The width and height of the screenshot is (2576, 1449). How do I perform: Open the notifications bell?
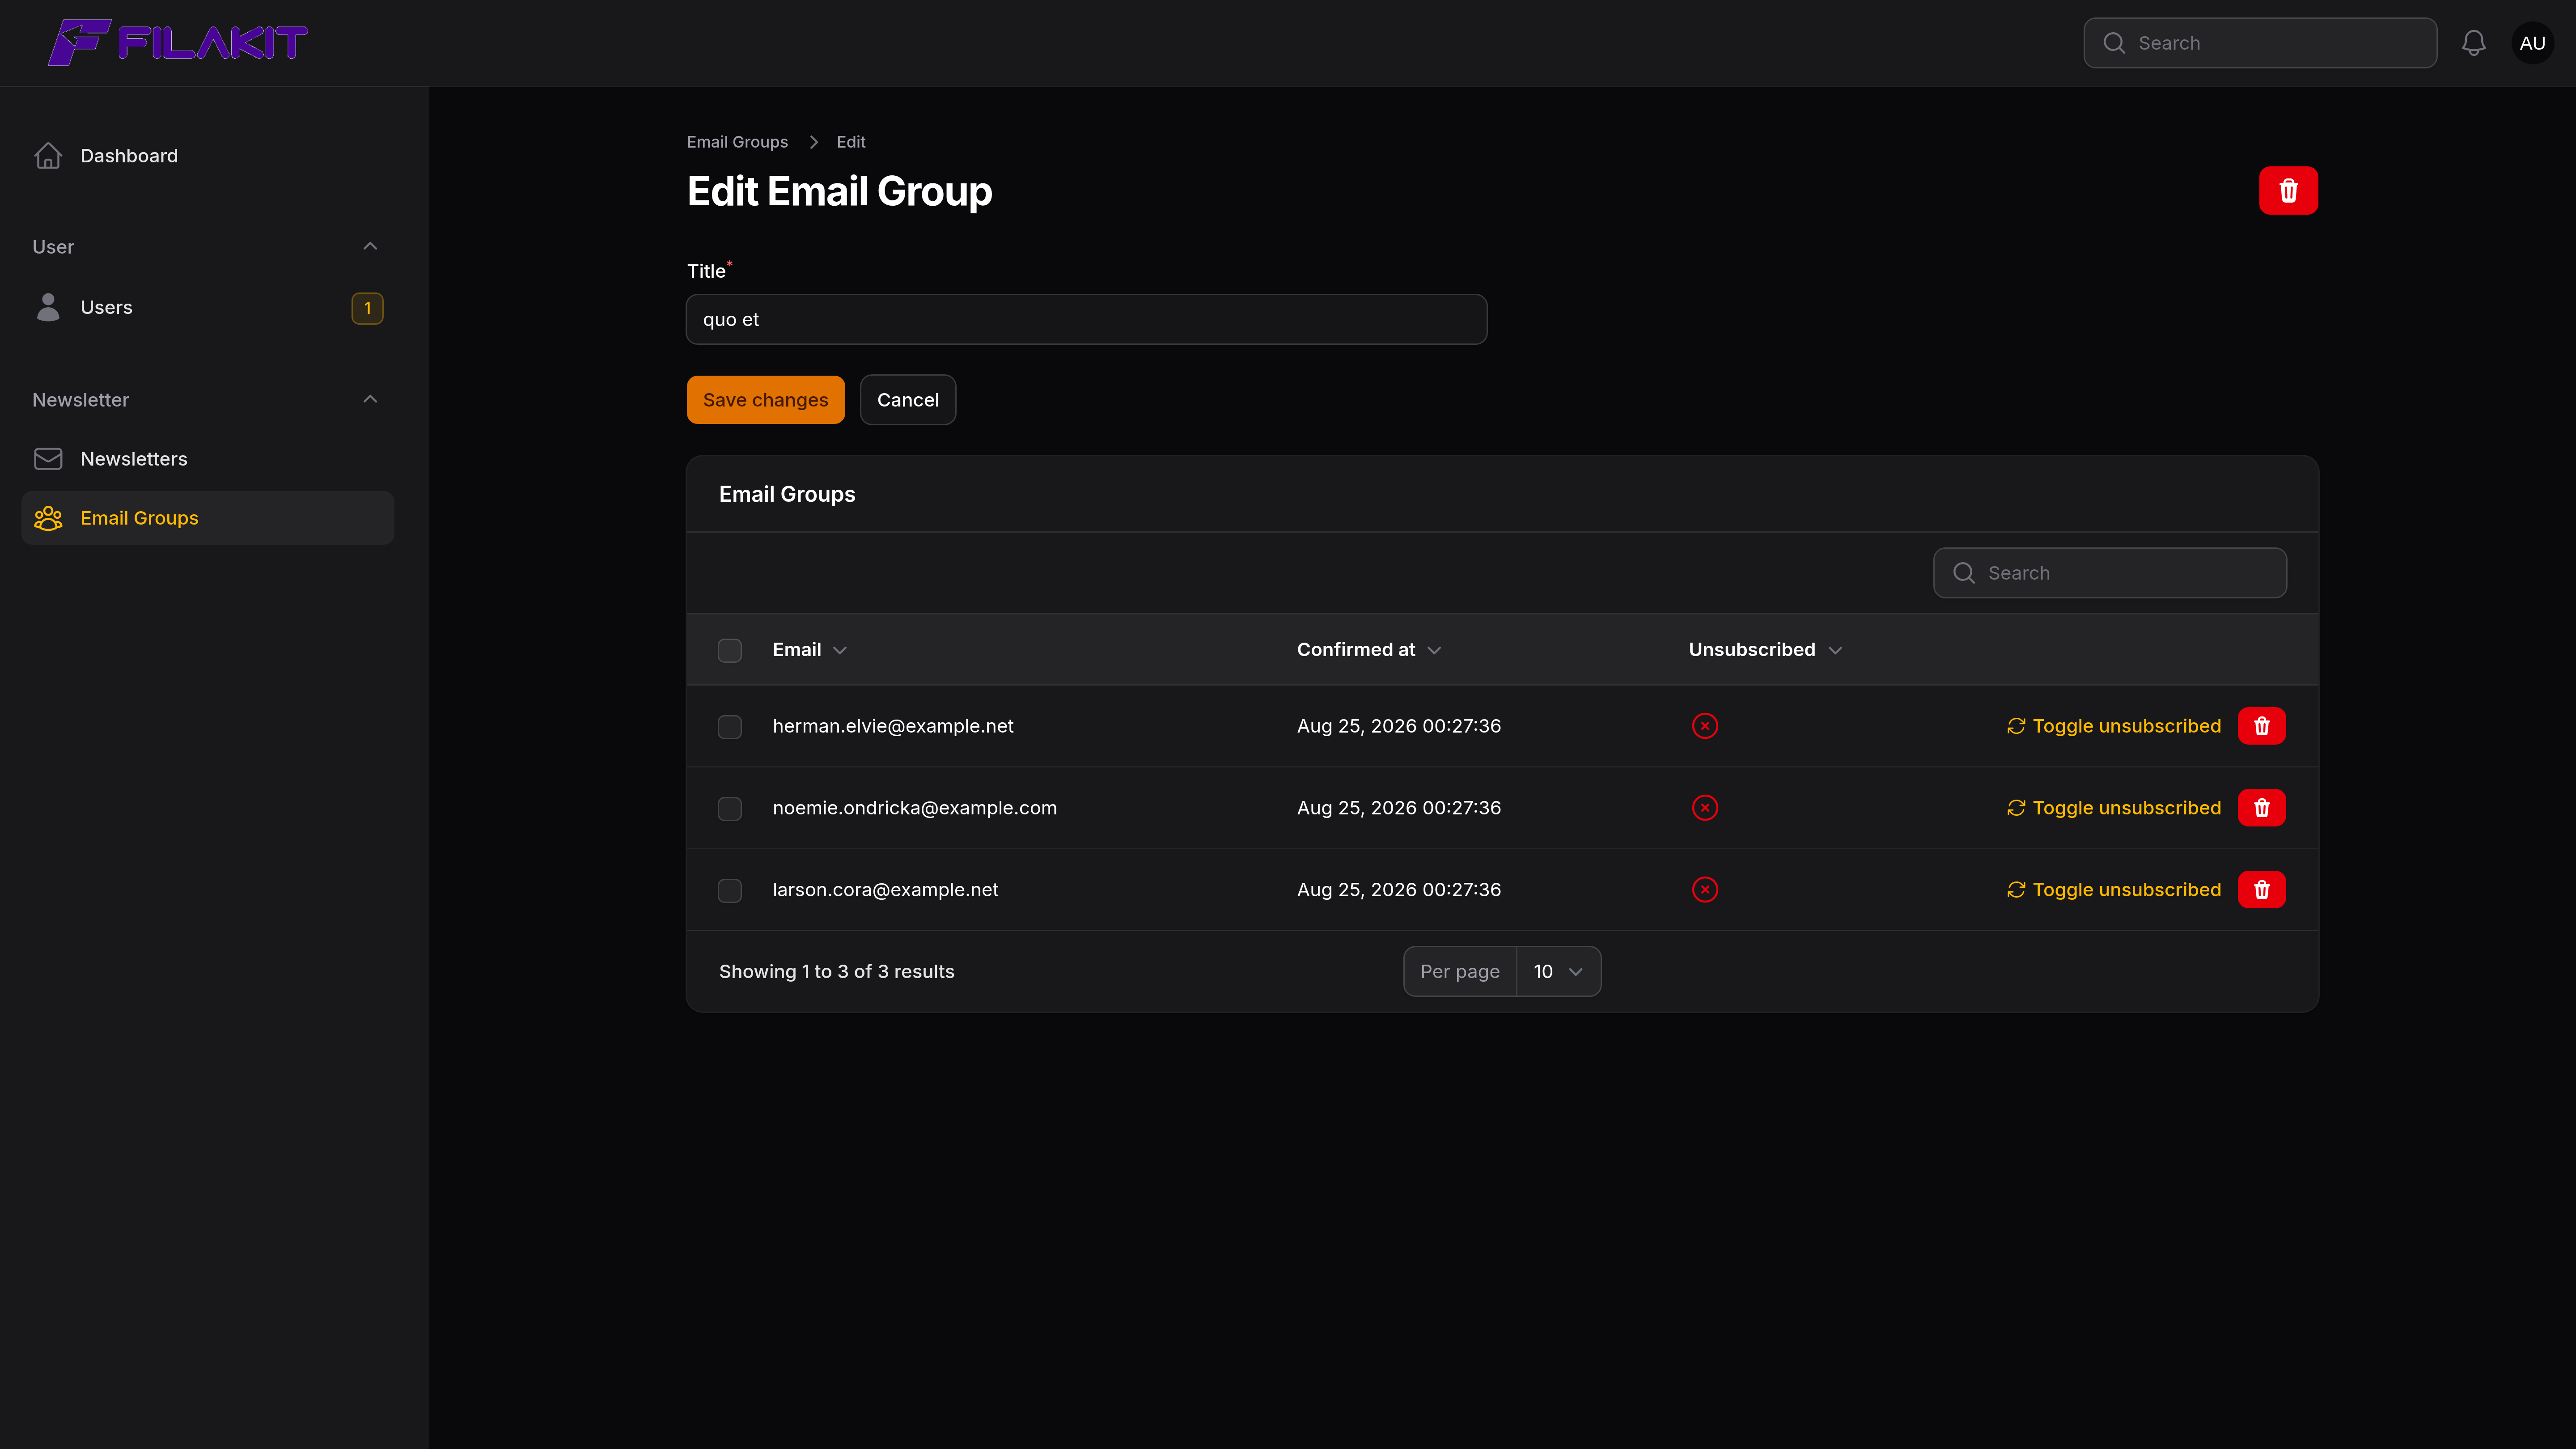2473,43
